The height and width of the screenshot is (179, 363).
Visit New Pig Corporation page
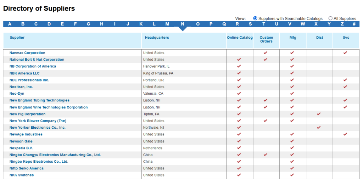(x=28, y=114)
